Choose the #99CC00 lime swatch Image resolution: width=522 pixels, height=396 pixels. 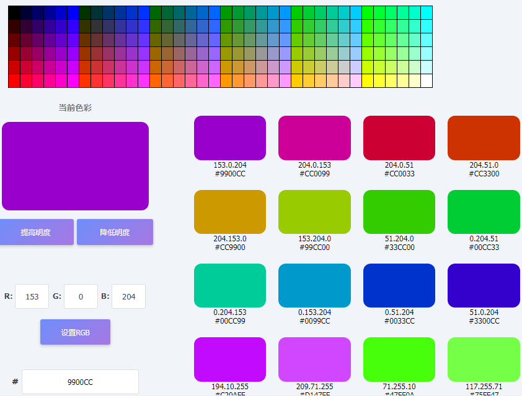[314, 212]
